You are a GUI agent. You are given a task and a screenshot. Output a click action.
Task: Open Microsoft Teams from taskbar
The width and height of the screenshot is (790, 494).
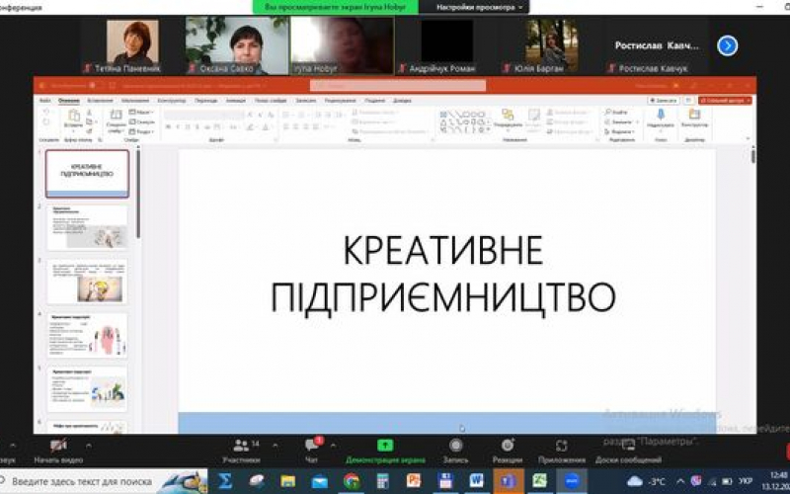[509, 481]
